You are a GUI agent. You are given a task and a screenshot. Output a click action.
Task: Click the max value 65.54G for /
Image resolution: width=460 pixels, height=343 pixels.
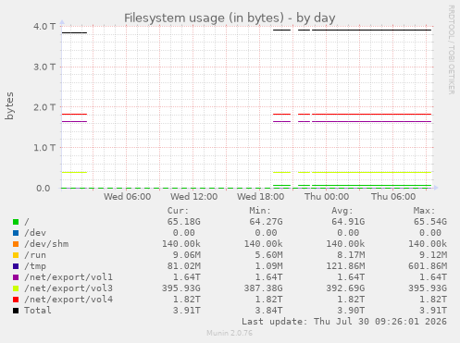(x=430, y=222)
